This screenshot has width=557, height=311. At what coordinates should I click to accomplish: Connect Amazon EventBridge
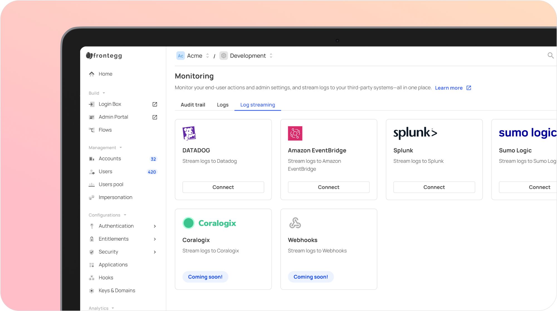click(x=329, y=187)
